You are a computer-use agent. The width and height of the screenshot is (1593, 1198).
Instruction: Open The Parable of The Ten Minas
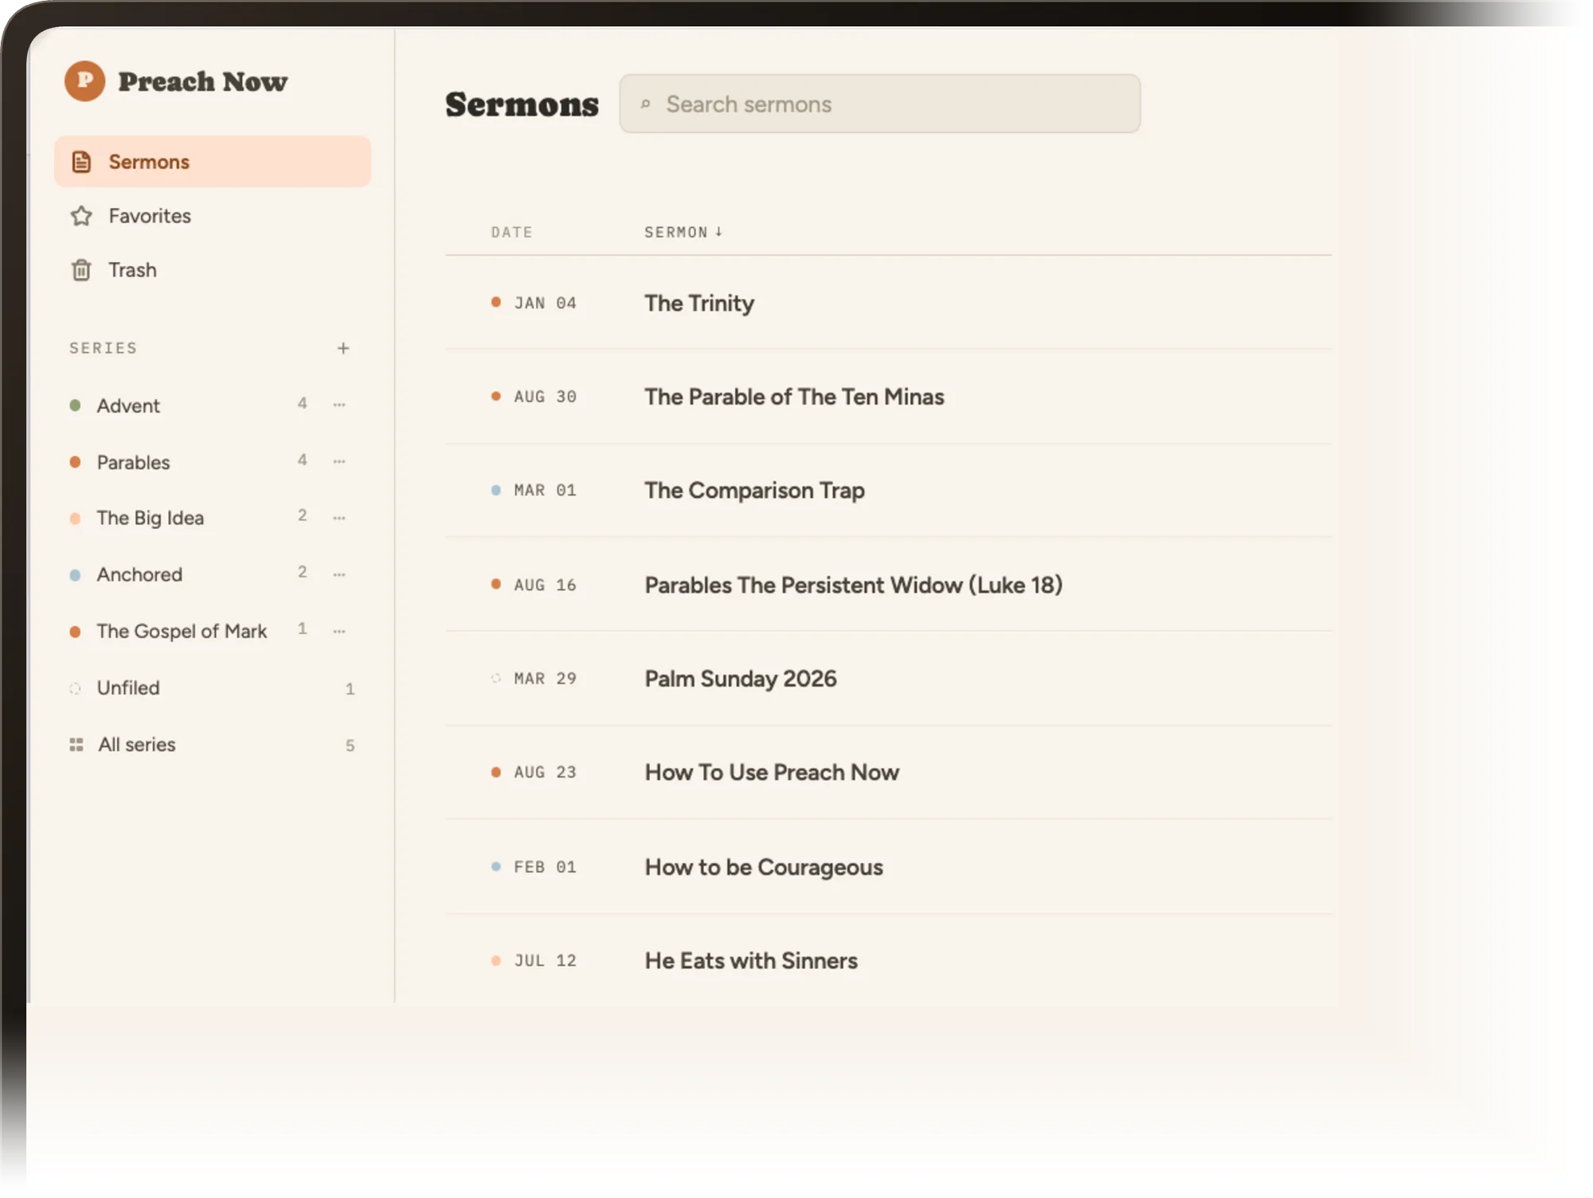pos(794,397)
